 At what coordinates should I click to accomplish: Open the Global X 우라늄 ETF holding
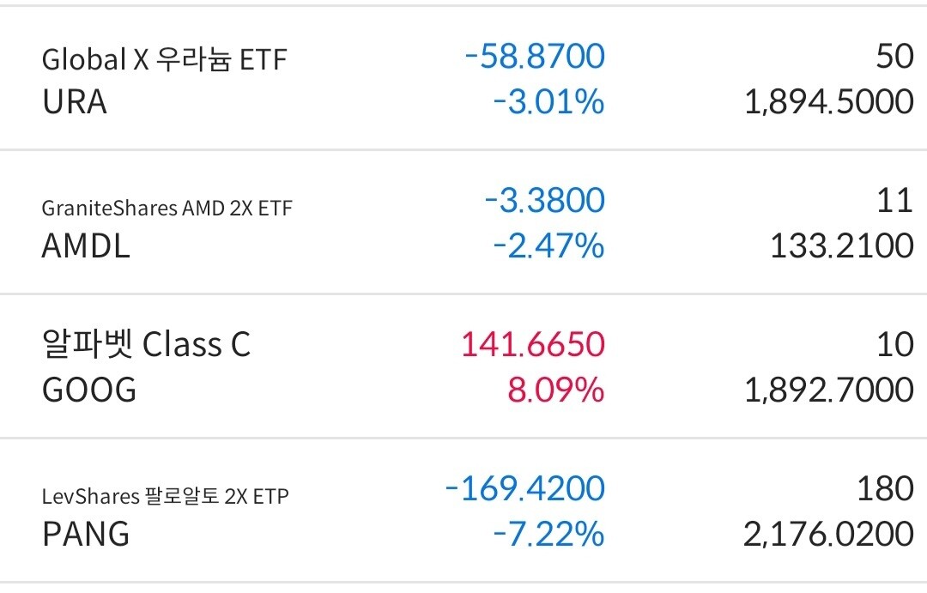pos(164,60)
